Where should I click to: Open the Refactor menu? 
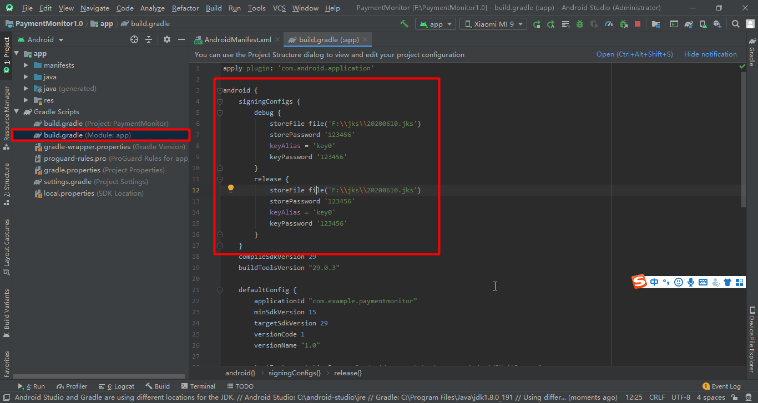[x=185, y=8]
